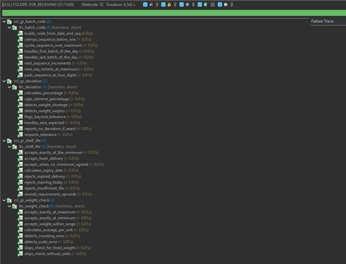Click the method icon beside skips_check_without_units
The image size is (346, 264).
tap(20, 254)
